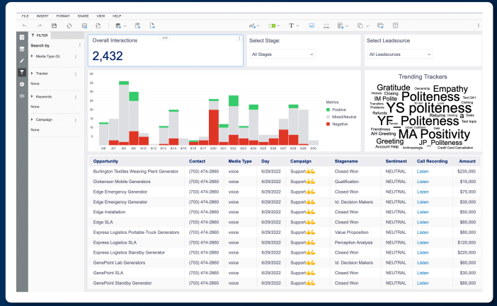This screenshot has height=306, width=497.
Task: Click the Overall Interactions widget drag handle
Action: 165,37
